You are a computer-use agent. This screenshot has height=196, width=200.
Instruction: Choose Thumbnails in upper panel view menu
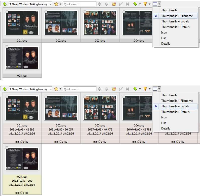175,10
